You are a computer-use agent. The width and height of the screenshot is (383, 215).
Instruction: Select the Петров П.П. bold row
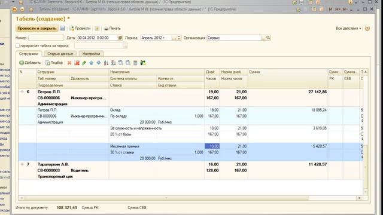190,98
